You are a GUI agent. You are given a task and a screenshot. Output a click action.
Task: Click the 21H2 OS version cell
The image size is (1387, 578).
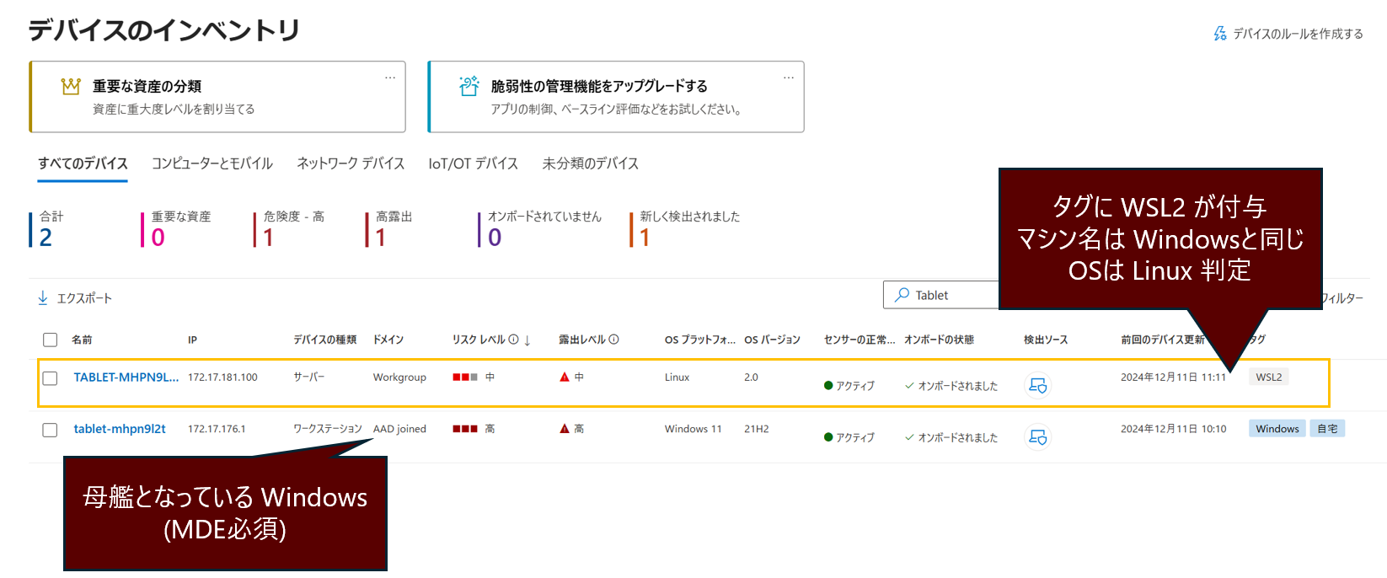756,429
